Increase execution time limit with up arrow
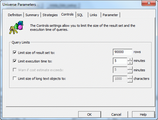 pyautogui.click(x=130, y=59)
